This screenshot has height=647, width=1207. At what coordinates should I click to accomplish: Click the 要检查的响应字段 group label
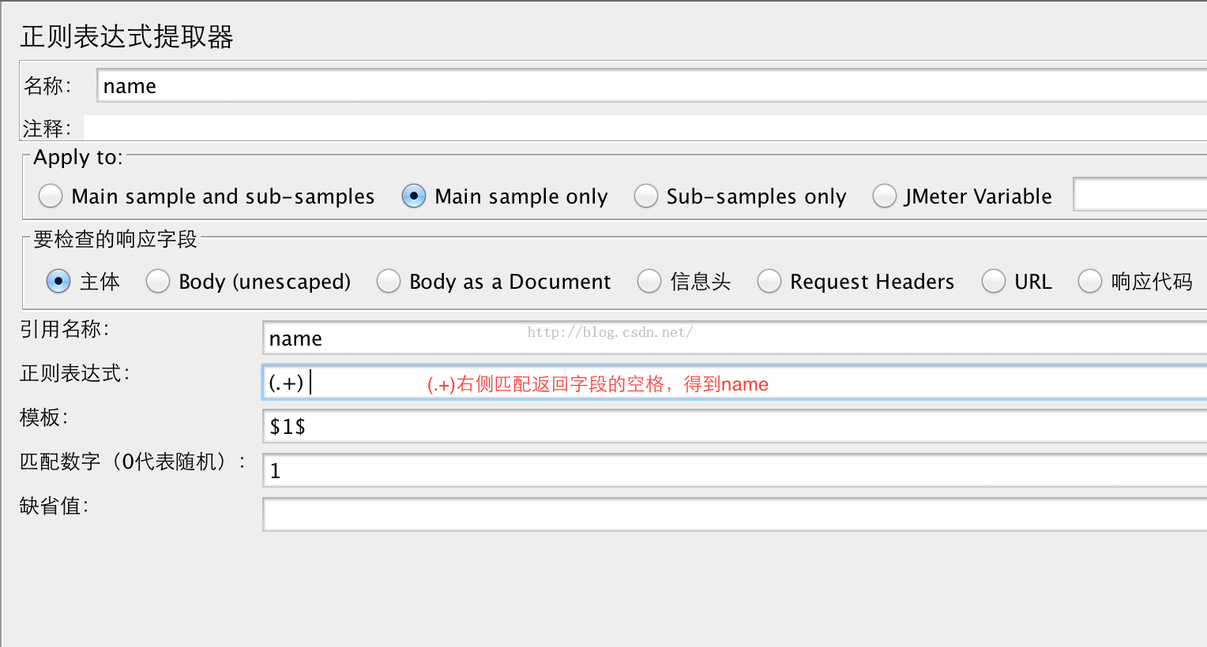pos(115,239)
